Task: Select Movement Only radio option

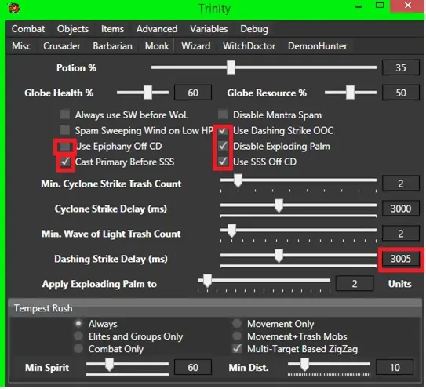Action: [x=237, y=323]
